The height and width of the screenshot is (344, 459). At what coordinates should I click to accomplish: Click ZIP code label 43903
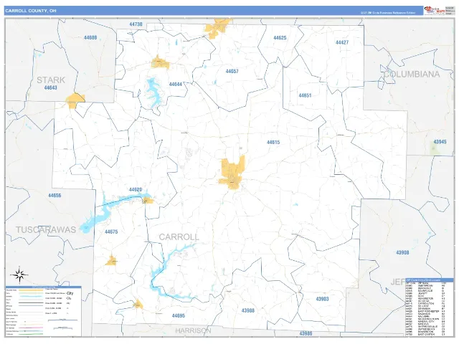[322, 299]
